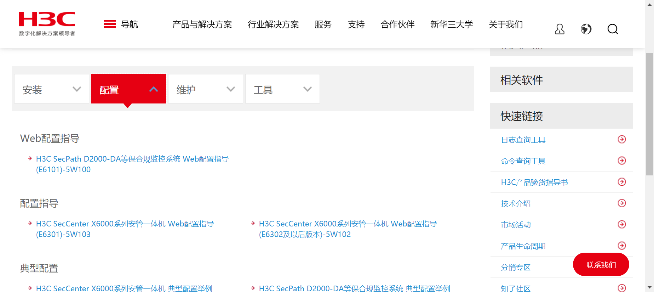Image resolution: width=654 pixels, height=292 pixels.
Task: Open 知了社区 quick link
Action: click(x=516, y=288)
